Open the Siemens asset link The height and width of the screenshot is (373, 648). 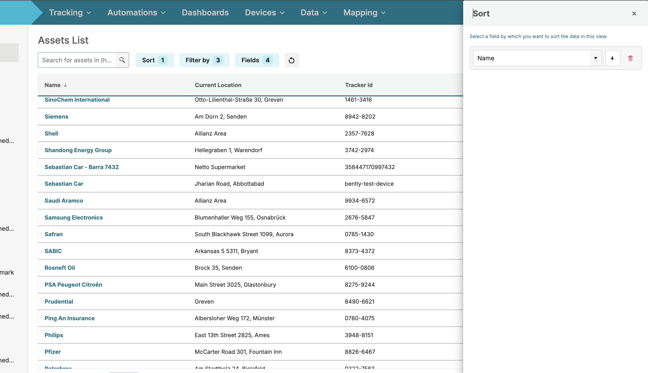[x=56, y=117]
